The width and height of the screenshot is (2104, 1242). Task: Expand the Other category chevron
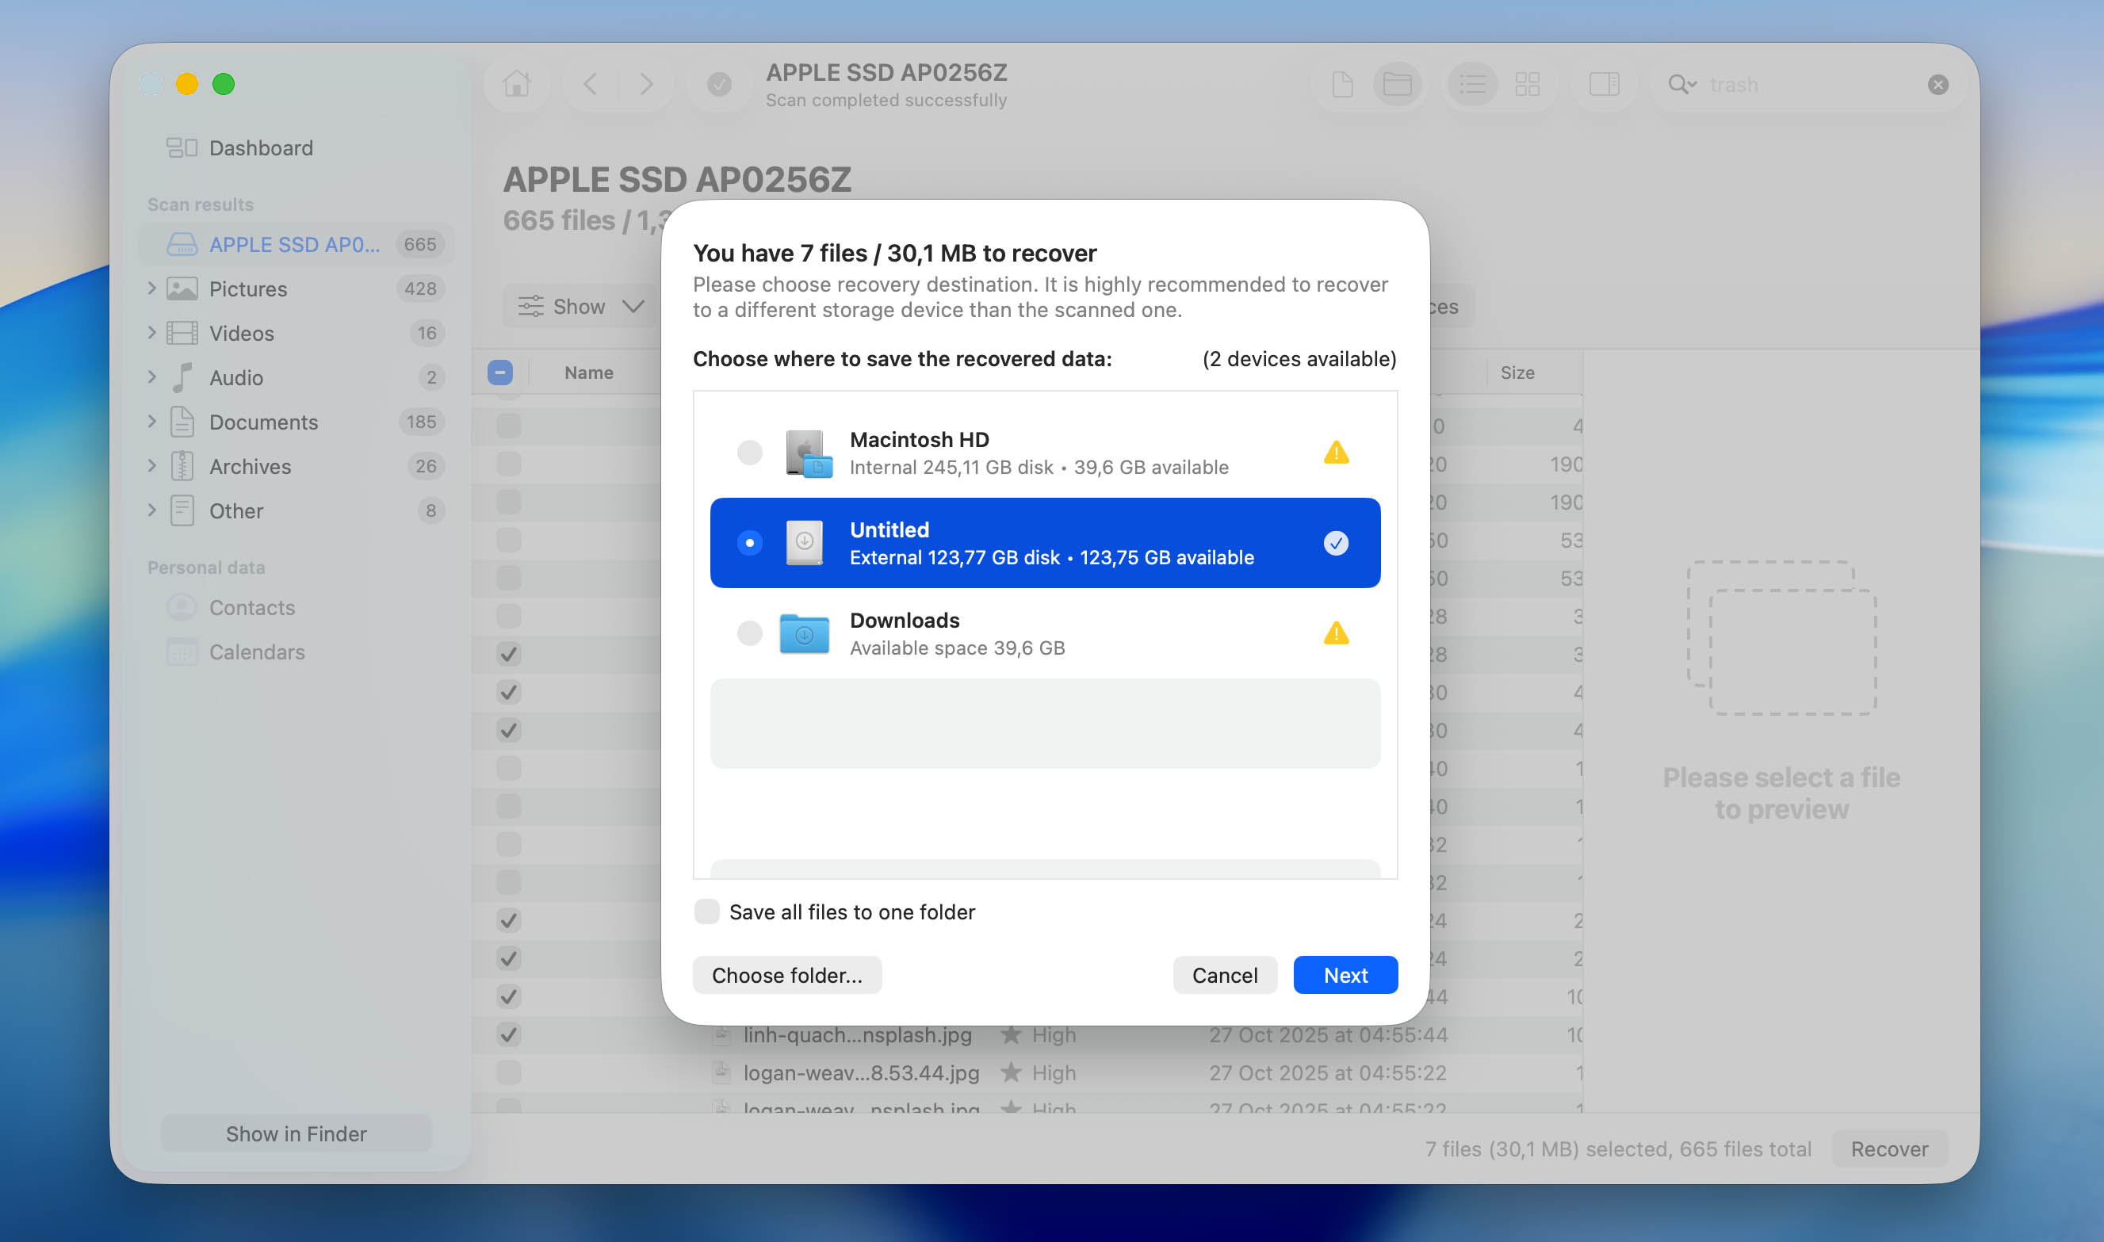click(151, 510)
